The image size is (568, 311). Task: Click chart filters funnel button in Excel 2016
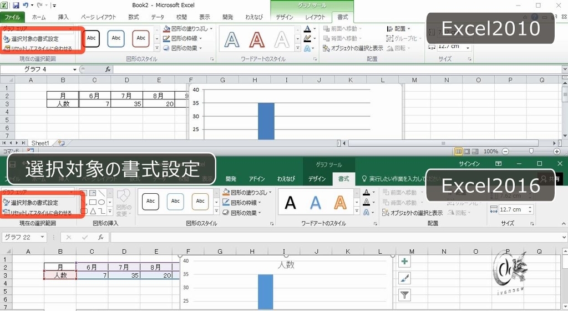tap(404, 295)
